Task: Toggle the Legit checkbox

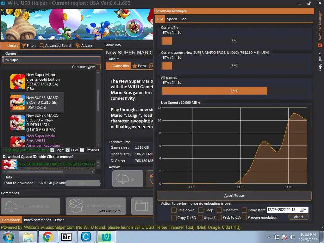Action: [x=52, y=150]
